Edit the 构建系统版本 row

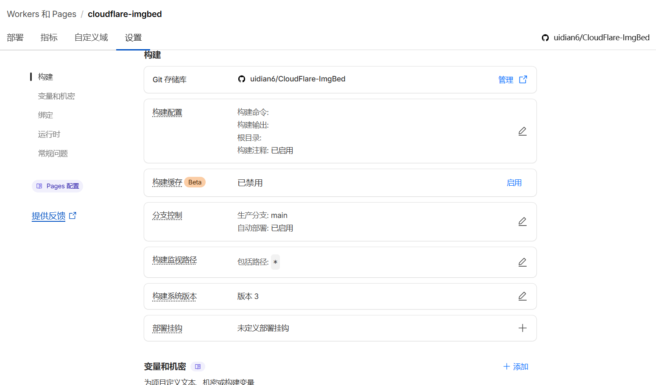(522, 296)
